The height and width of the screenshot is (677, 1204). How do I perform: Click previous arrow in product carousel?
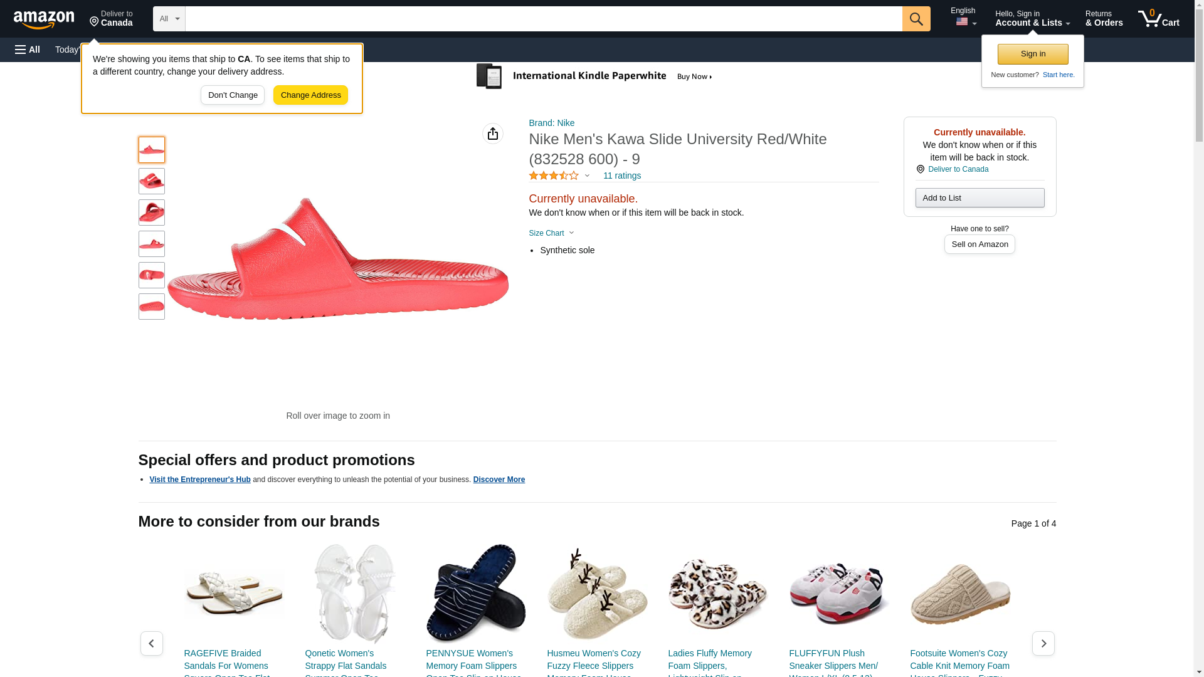[x=152, y=643]
